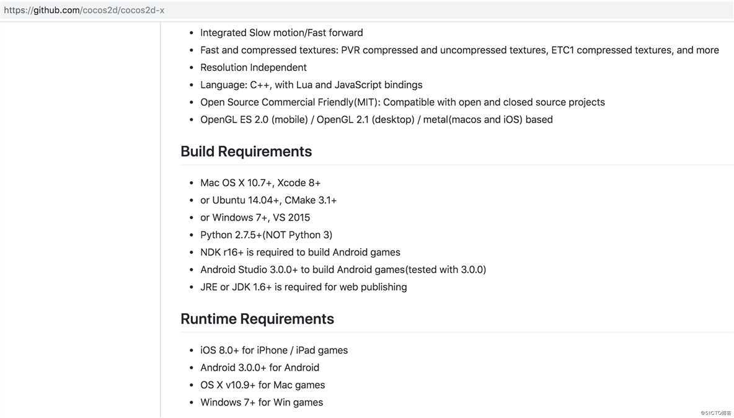Click the Fast and compressed textures line
This screenshot has height=418, width=734.
[x=460, y=50]
